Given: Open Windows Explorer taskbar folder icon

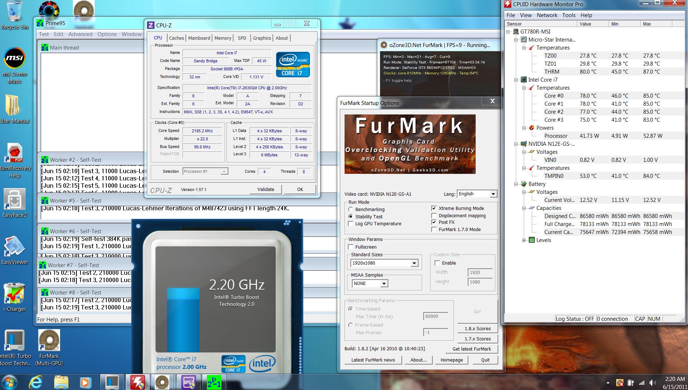Looking at the screenshot, I should (x=61, y=382).
